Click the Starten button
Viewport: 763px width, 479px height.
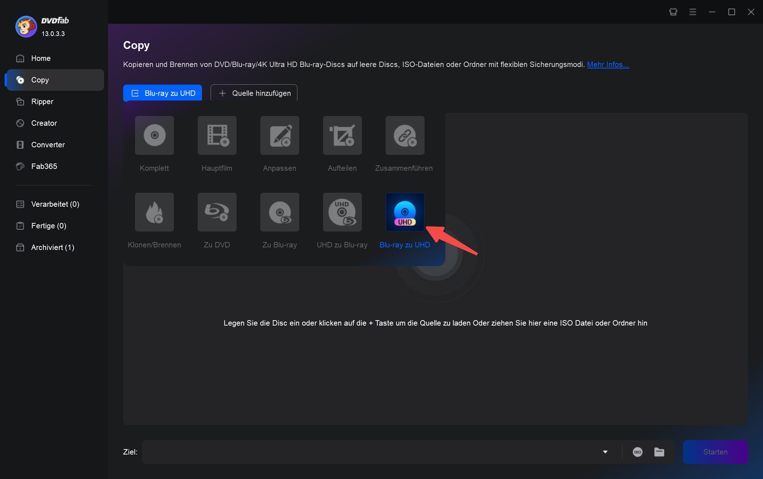pyautogui.click(x=715, y=452)
